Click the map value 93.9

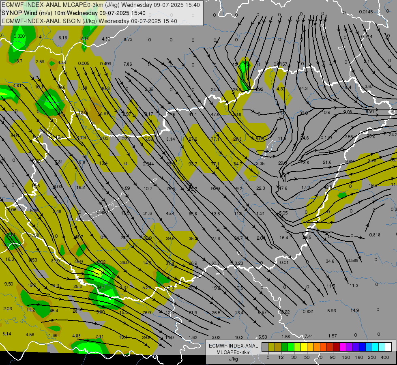tap(215, 189)
